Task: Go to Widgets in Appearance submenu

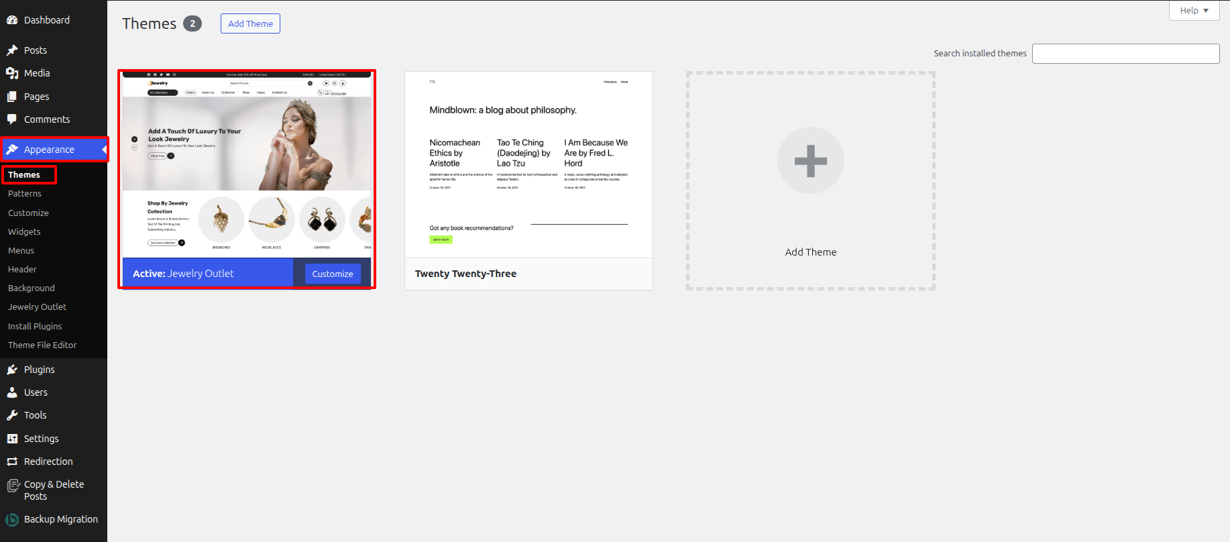Action: [24, 231]
